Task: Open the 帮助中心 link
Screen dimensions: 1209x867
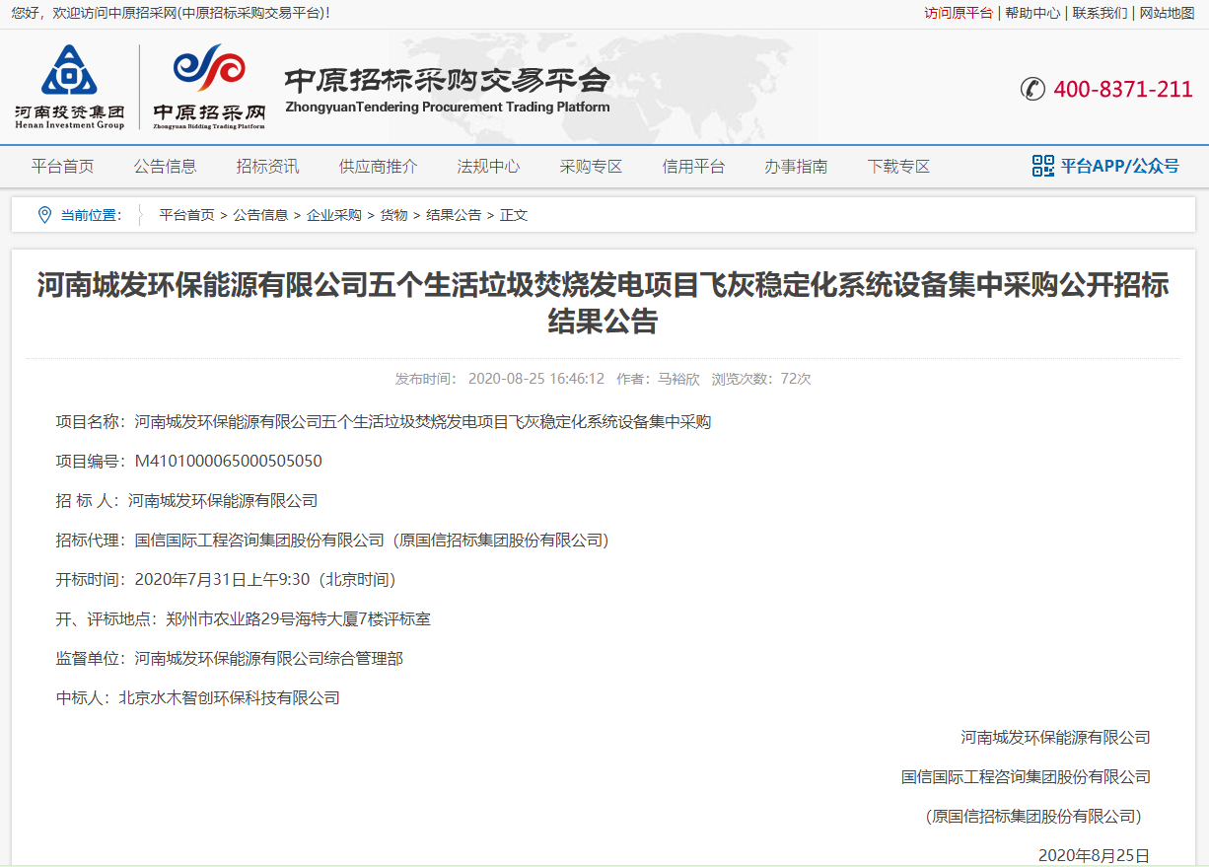Action: pyautogui.click(x=1032, y=13)
